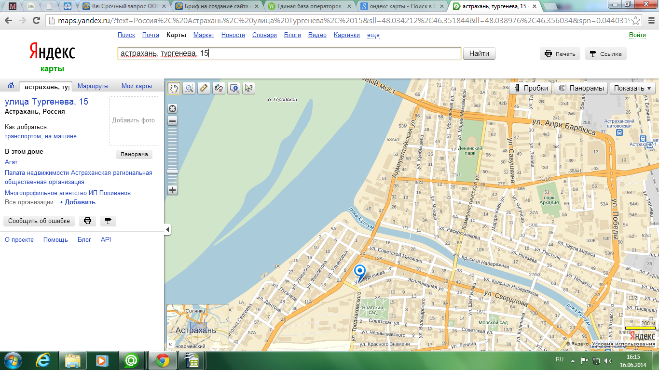Zoom out with the minus button
This screenshot has height=370, width=659.
click(x=172, y=121)
